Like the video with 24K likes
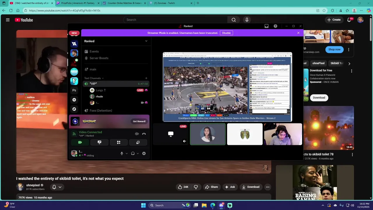Screen dimensions: 373x210 [x=183, y=187]
